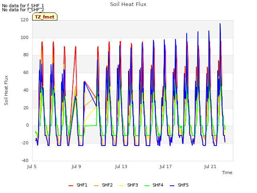The height and width of the screenshot is (193, 257).
Task: Click the Jul 5 x-axis tick label
Action: pos(32,166)
